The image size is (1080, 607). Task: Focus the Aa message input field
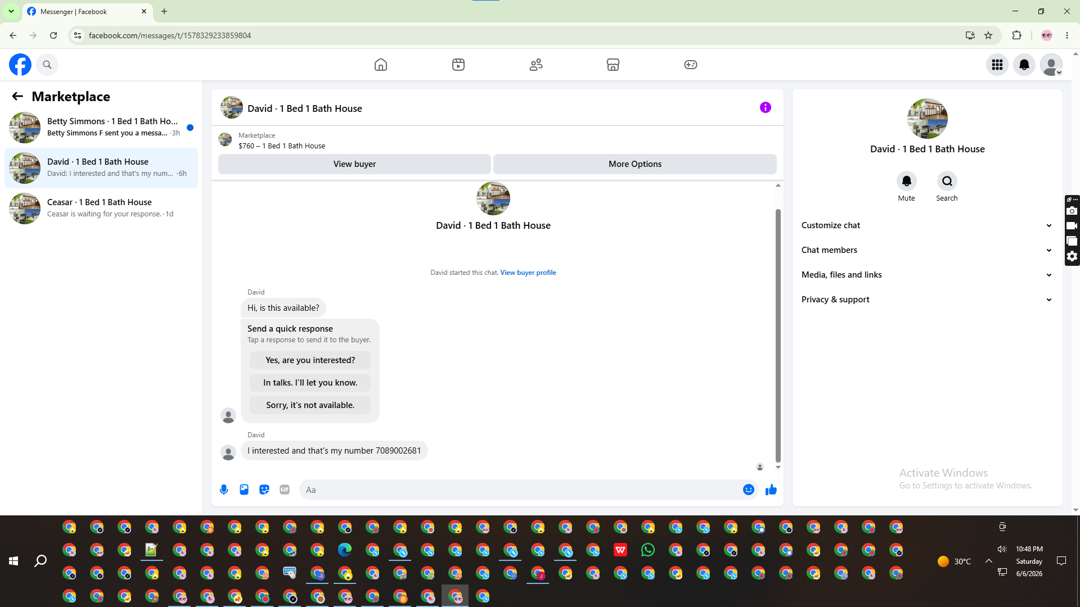coord(520,490)
